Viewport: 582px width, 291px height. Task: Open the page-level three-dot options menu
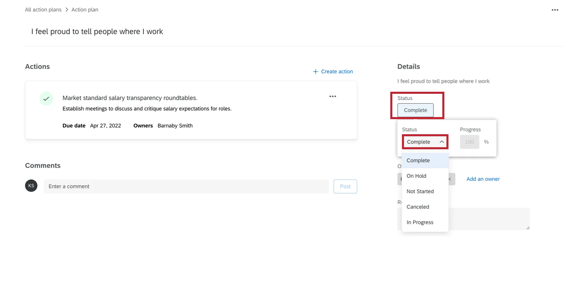tap(555, 10)
